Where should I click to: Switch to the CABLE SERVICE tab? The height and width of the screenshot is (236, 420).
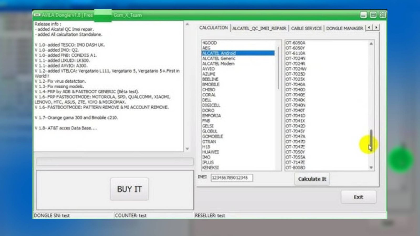[306, 28]
